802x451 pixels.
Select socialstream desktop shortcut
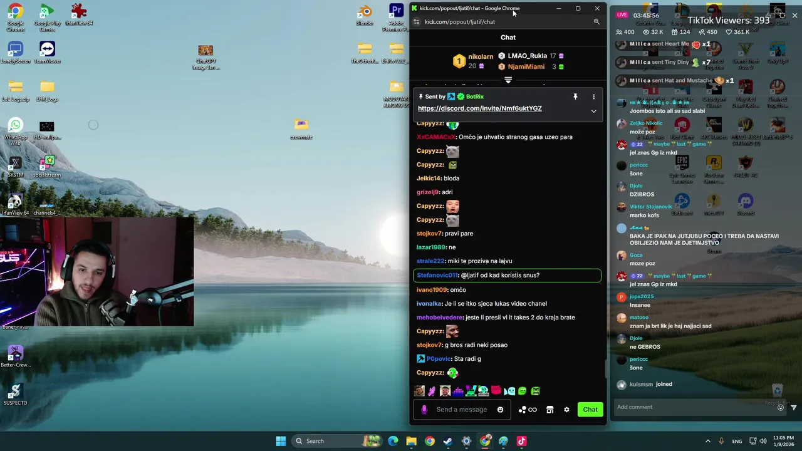[47, 167]
